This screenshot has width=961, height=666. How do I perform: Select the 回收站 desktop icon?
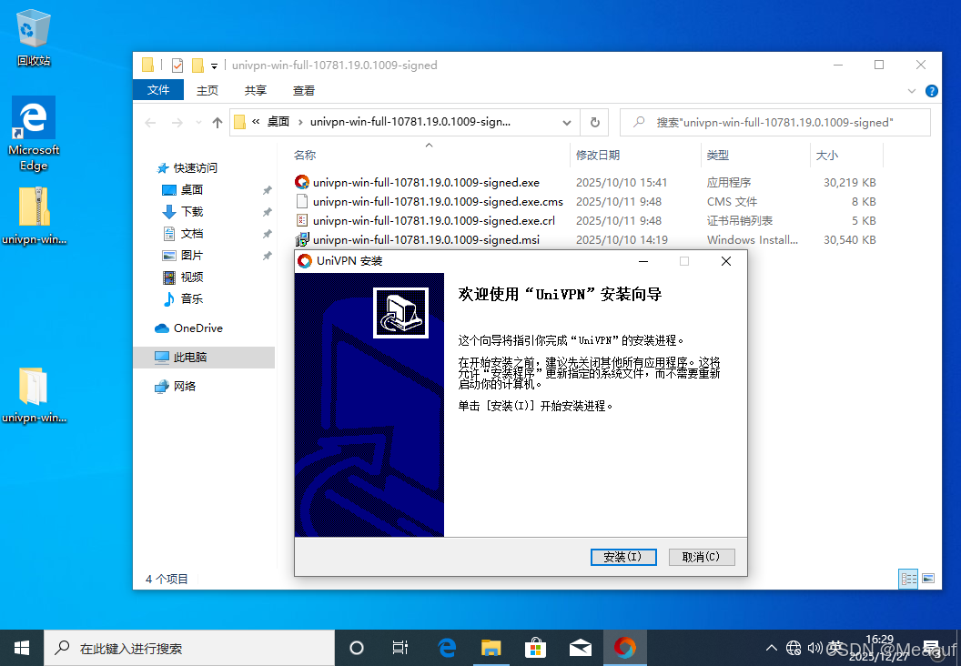[34, 38]
